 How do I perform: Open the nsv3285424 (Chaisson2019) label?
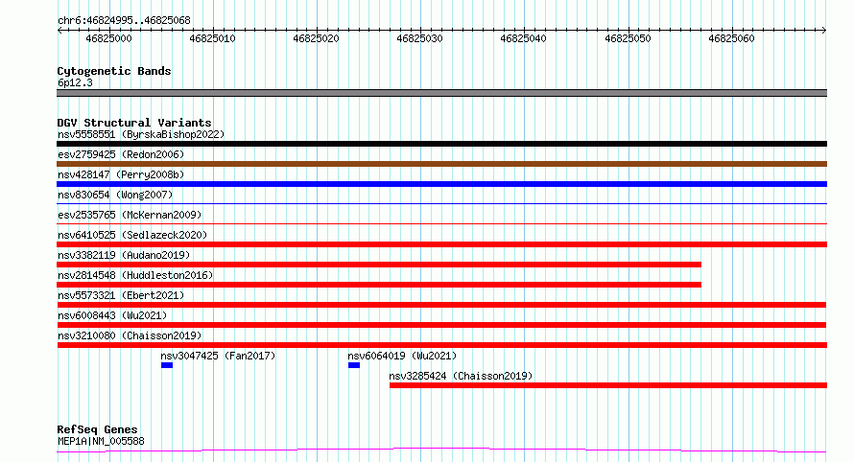(x=461, y=376)
